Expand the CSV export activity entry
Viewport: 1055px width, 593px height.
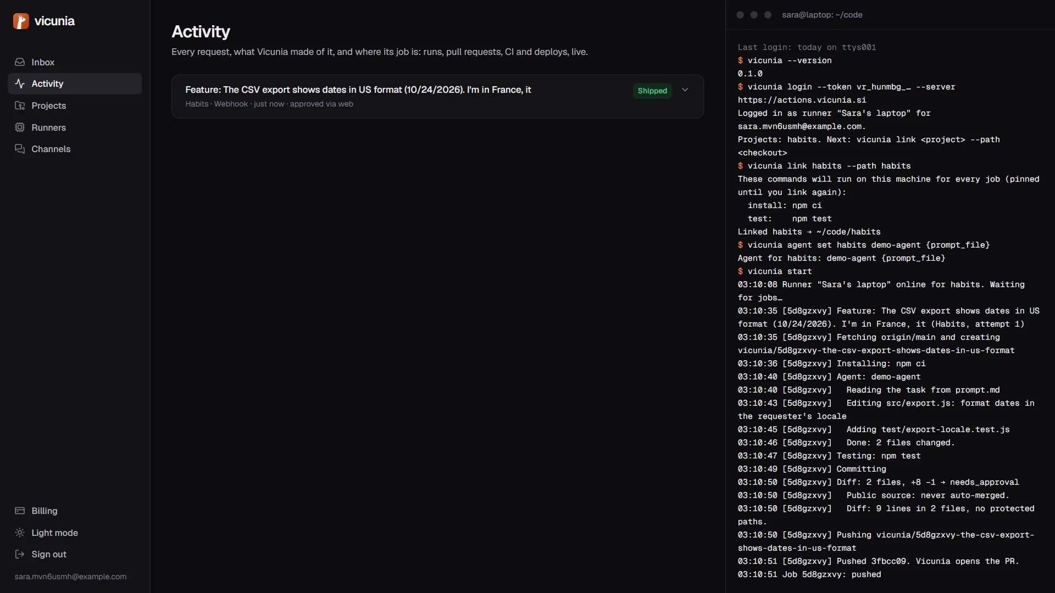pyautogui.click(x=685, y=90)
